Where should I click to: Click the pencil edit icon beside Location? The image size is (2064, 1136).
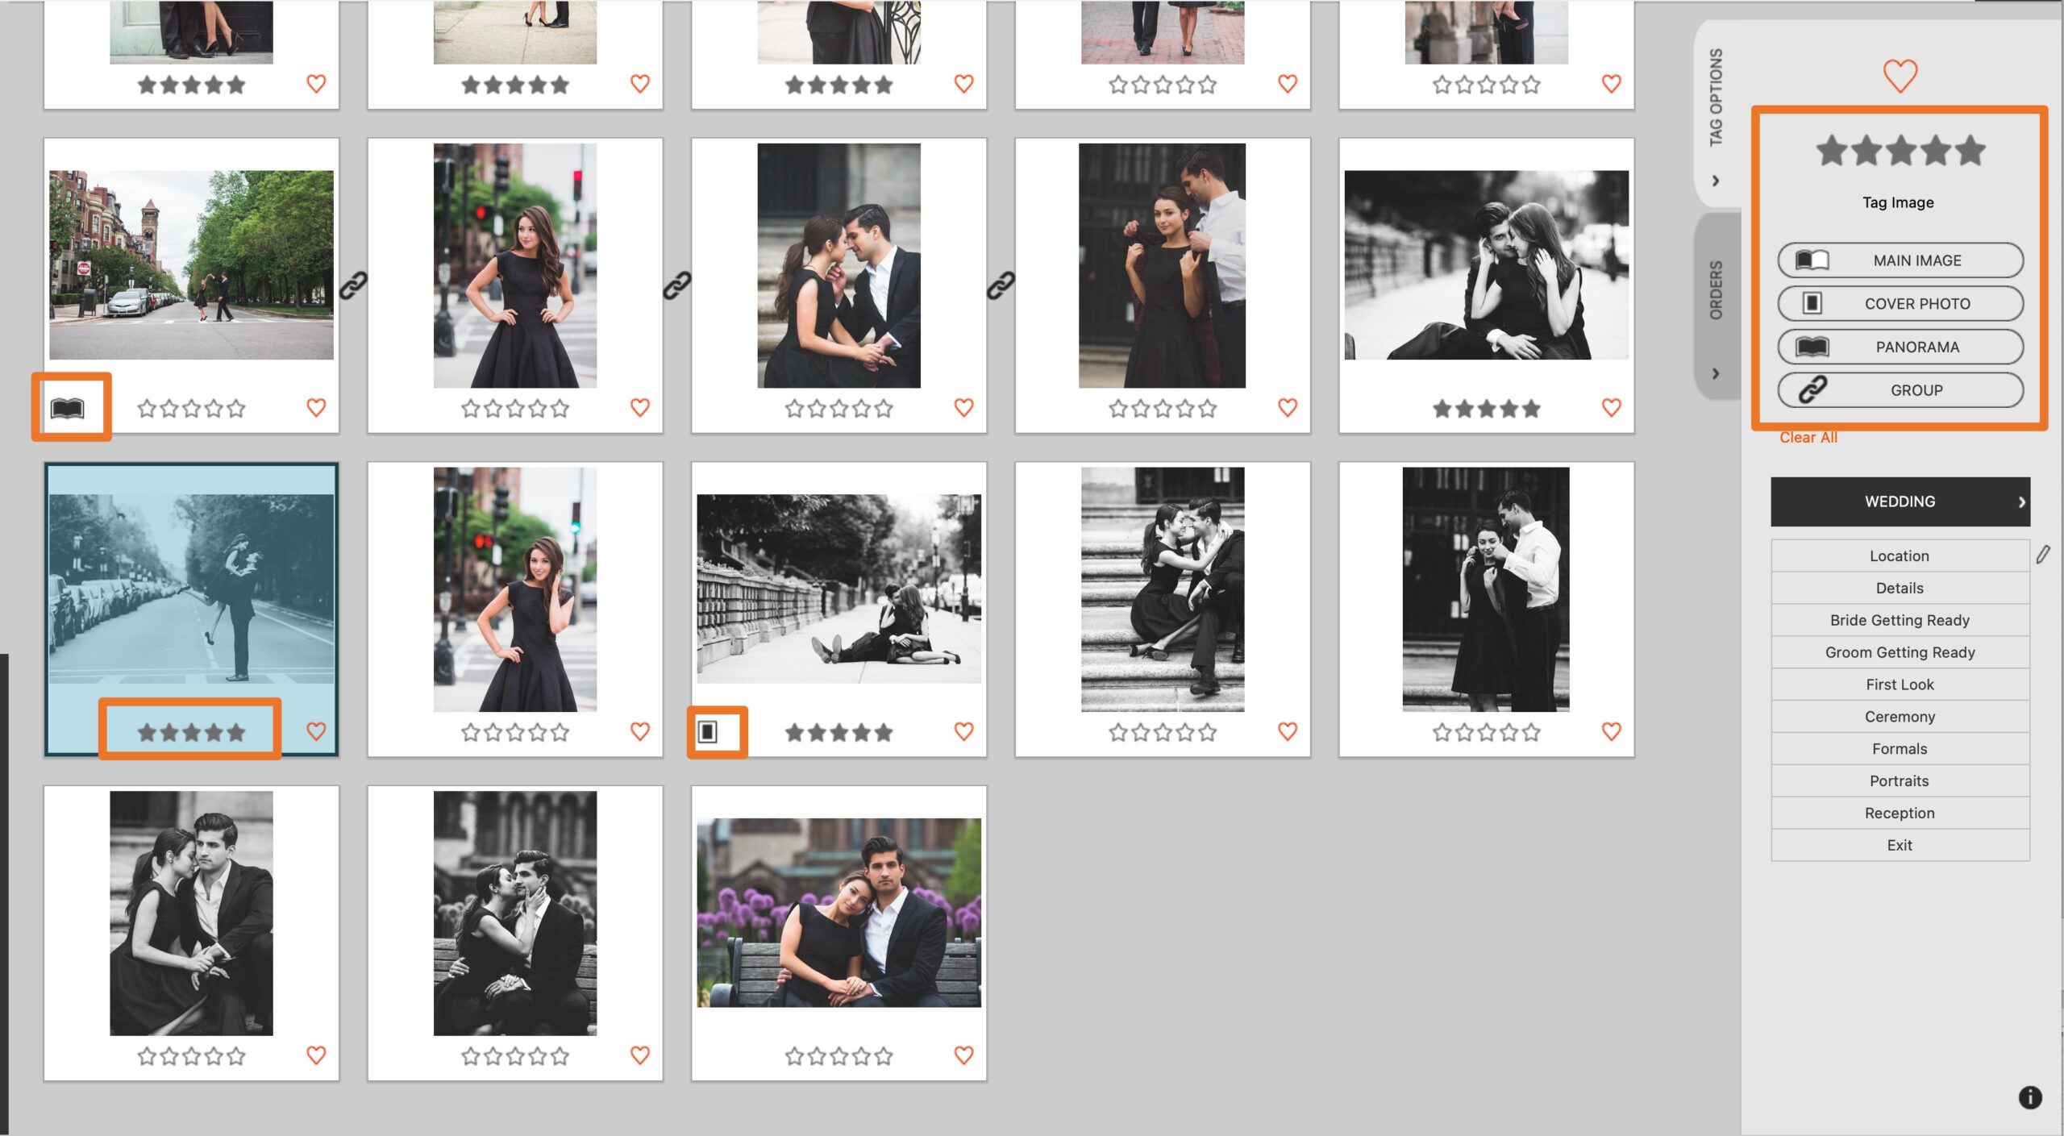pos(2042,555)
